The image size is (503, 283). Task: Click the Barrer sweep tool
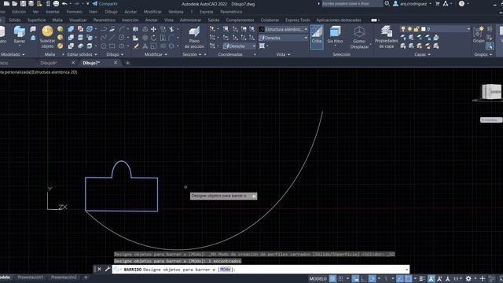coord(19,35)
